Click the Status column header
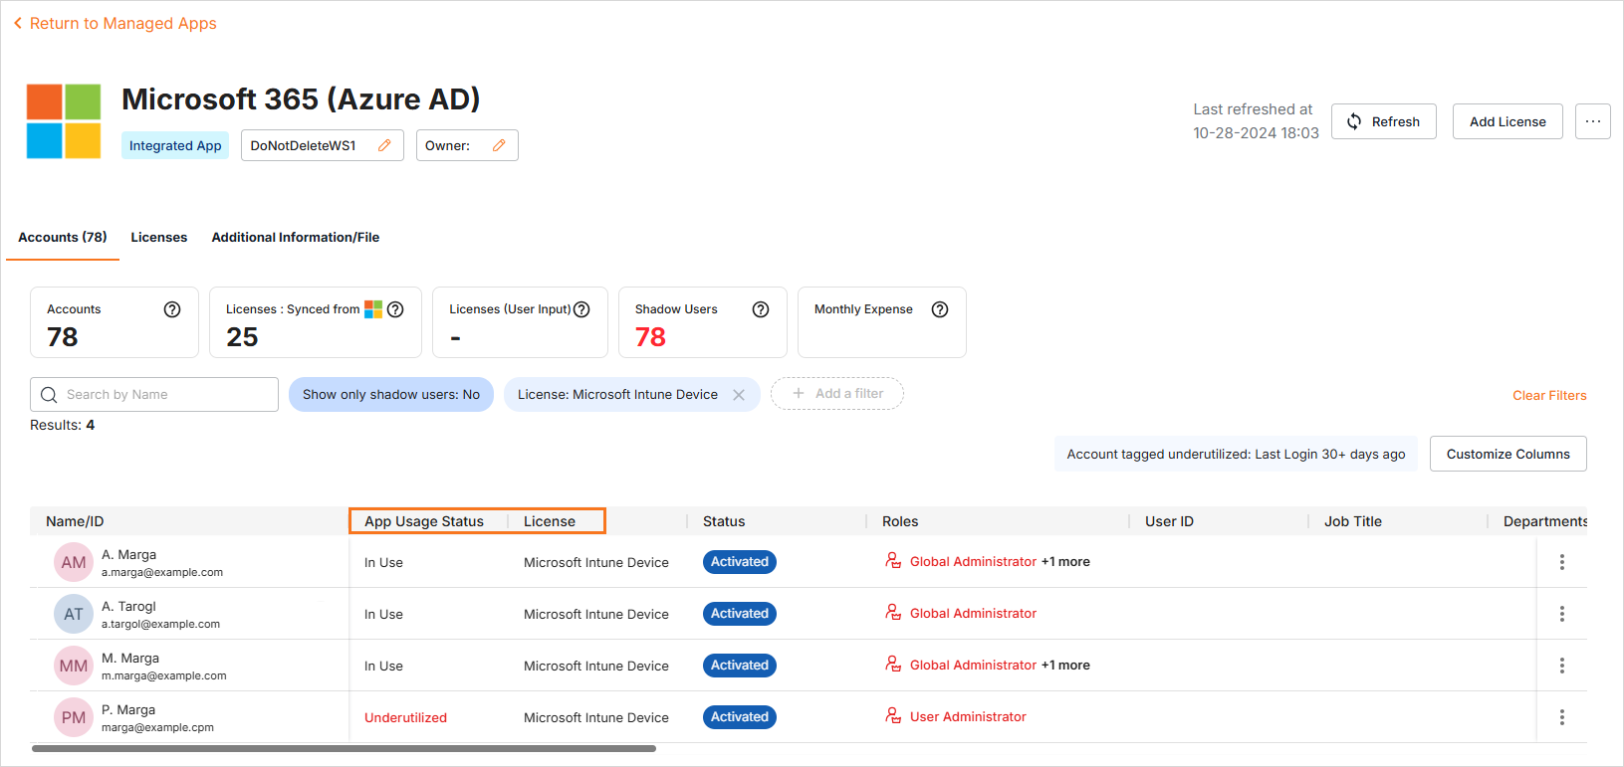1624x767 pixels. click(x=724, y=521)
